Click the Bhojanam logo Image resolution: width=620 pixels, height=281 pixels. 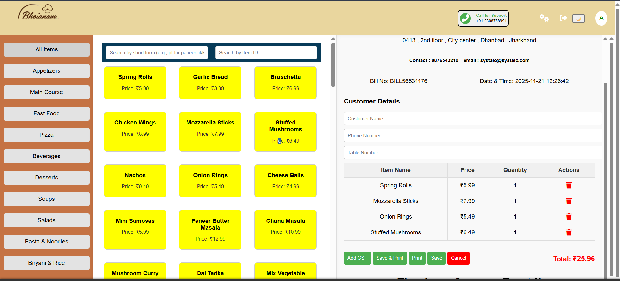pyautogui.click(x=38, y=13)
